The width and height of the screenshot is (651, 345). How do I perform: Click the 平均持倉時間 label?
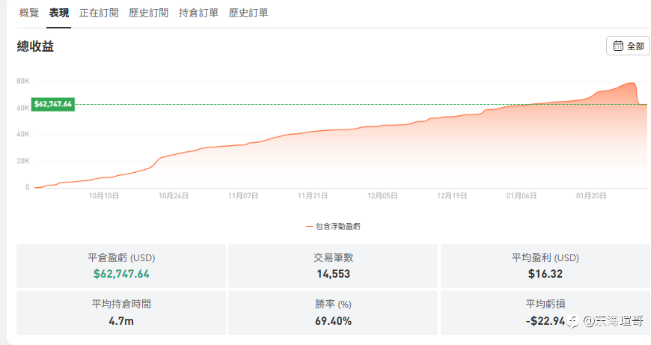[121, 305]
